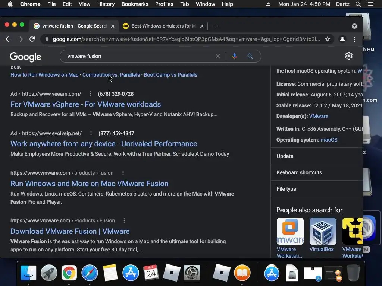
Task: Open options menu for veeam.com ad
Action: (x=90, y=93)
